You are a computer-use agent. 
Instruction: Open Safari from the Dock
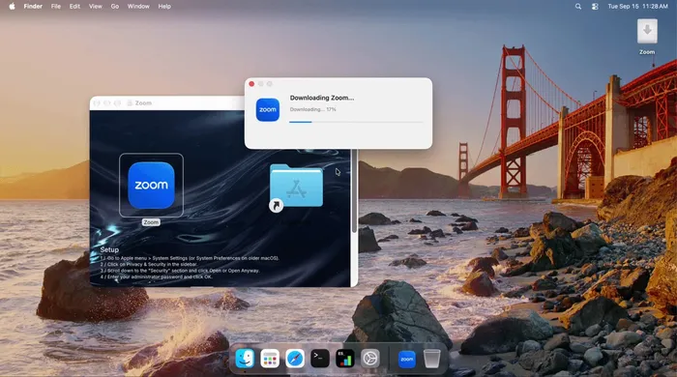pos(295,359)
